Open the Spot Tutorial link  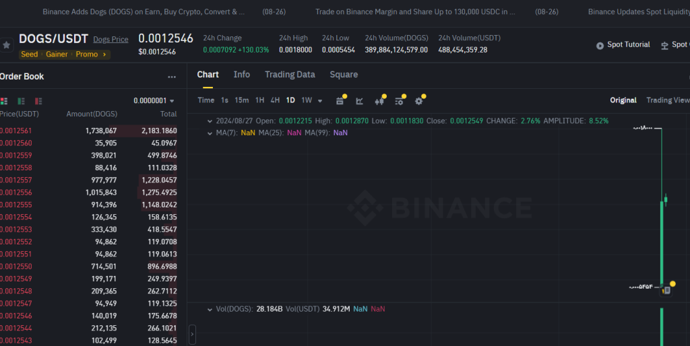click(629, 45)
